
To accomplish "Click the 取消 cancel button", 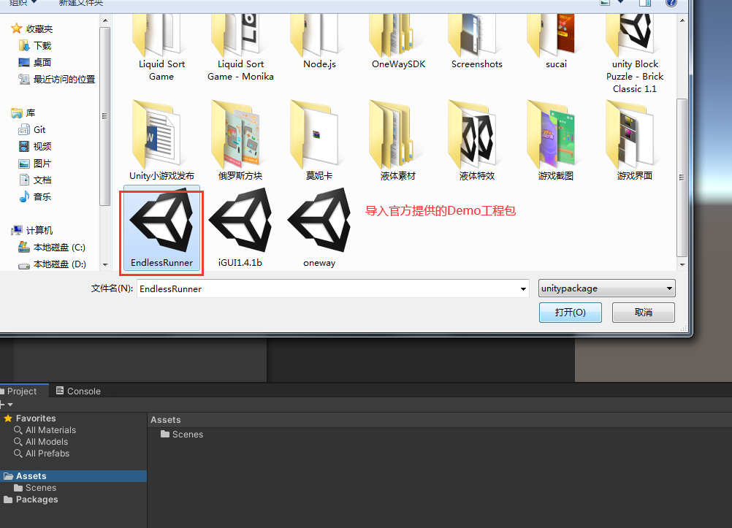I will (644, 313).
